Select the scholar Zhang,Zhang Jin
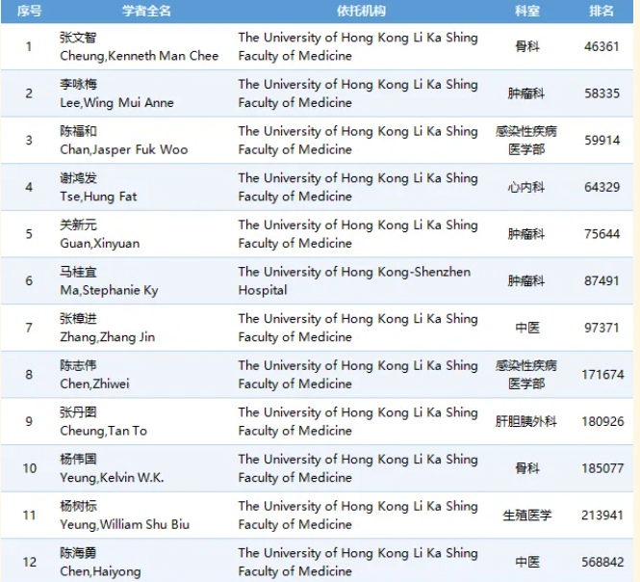Viewport: 640px width, 582px height. [107, 337]
